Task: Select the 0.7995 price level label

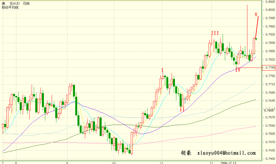Action: 270,18
